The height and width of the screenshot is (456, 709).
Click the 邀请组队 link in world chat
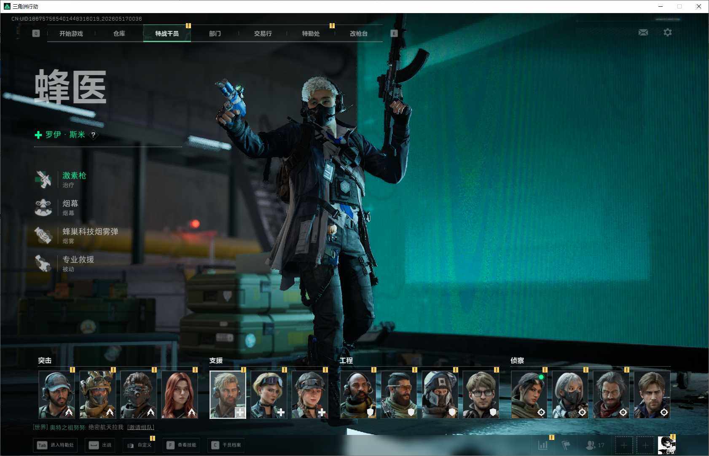coord(141,427)
